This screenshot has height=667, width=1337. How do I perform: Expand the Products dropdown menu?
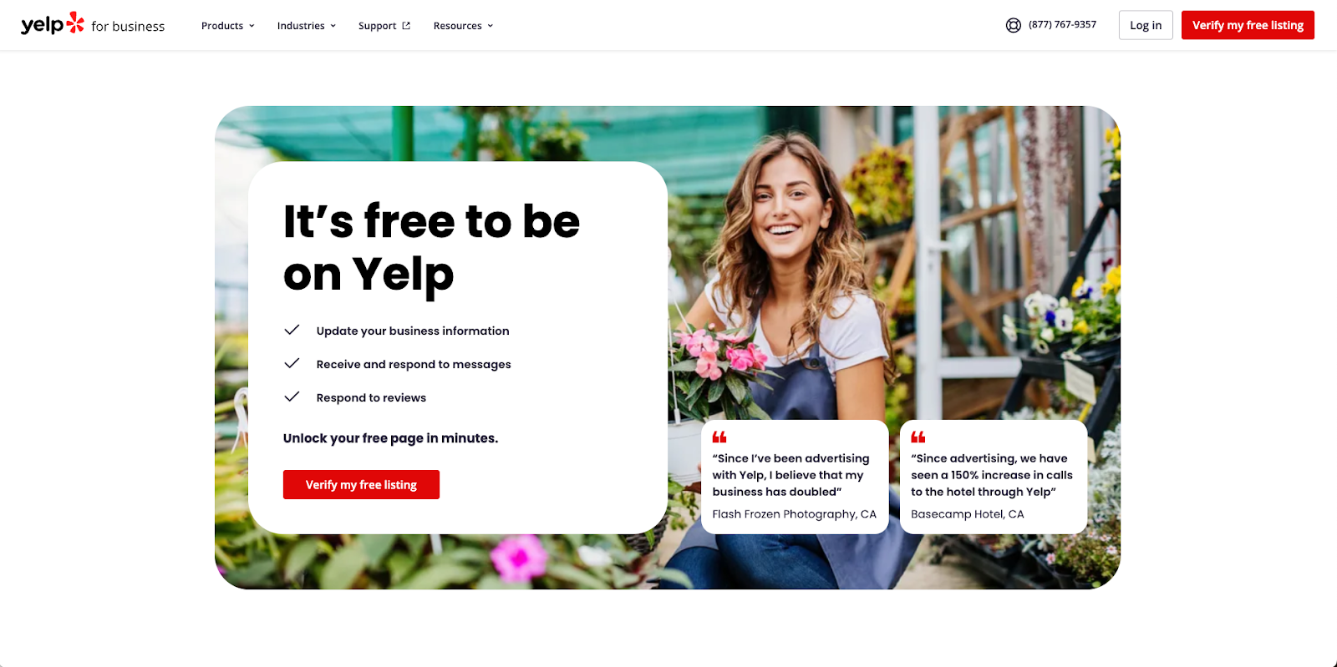[x=228, y=26]
